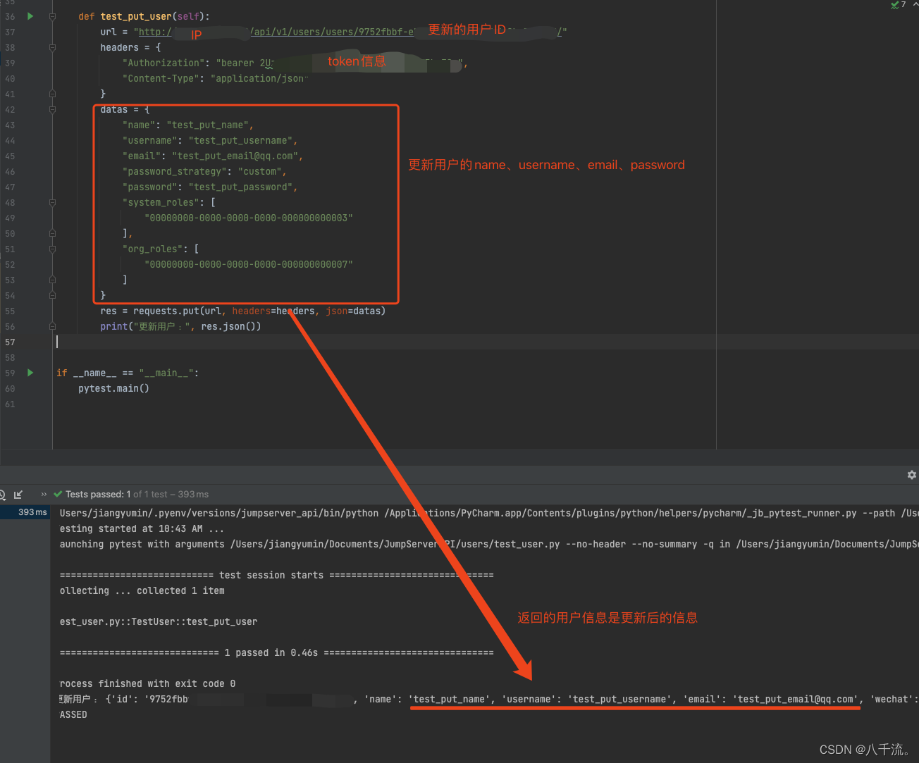The height and width of the screenshot is (763, 919).
Task: Click the "password_strategy" key
Action: coord(174,171)
